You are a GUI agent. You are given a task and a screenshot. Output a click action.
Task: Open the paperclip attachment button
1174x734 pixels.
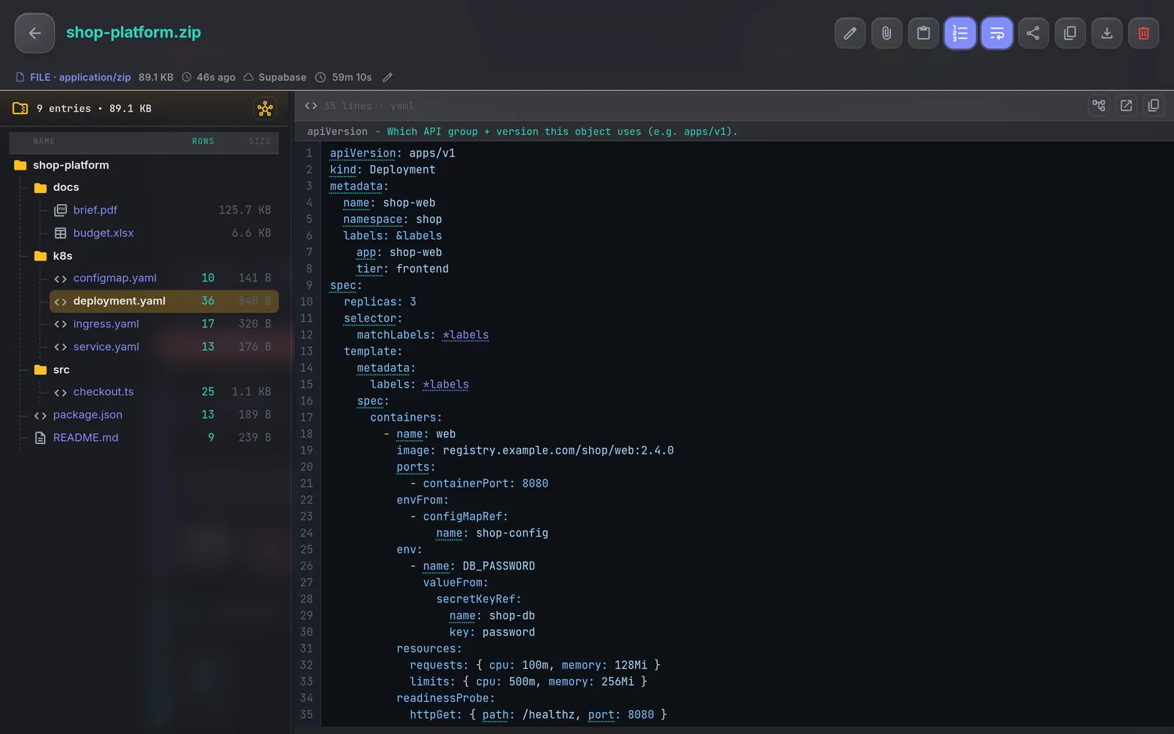point(886,33)
